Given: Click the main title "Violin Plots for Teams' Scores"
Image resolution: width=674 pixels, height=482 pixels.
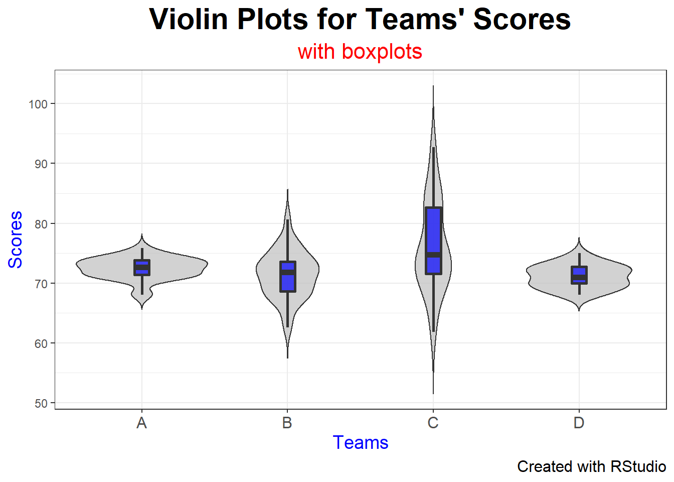Looking at the screenshot, I should click(360, 20).
